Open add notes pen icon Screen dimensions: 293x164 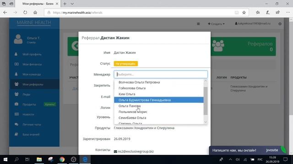[x=268, y=13]
